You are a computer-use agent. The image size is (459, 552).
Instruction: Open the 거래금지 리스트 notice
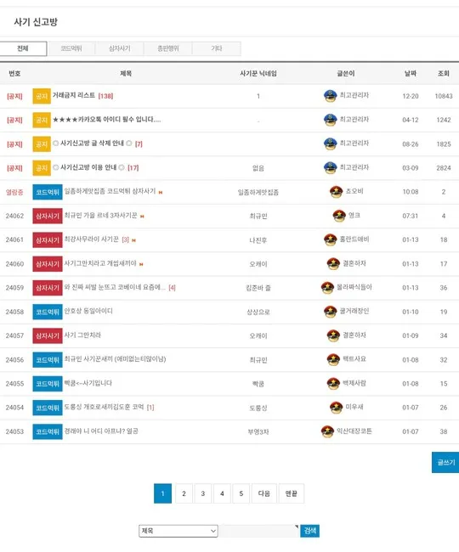coord(74,95)
